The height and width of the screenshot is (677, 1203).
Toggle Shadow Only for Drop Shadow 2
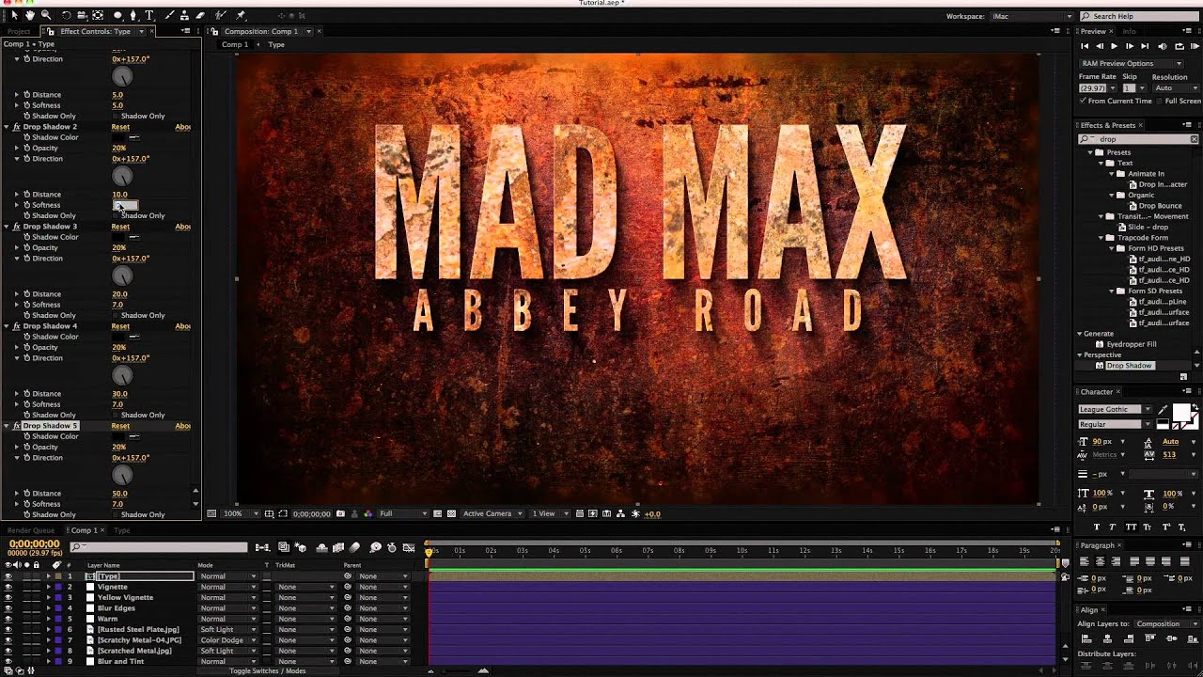(x=117, y=215)
